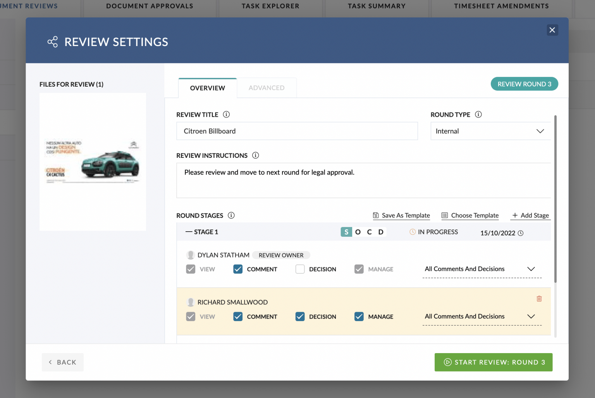Click the clock icon beside 15/10/2022

[x=521, y=233]
